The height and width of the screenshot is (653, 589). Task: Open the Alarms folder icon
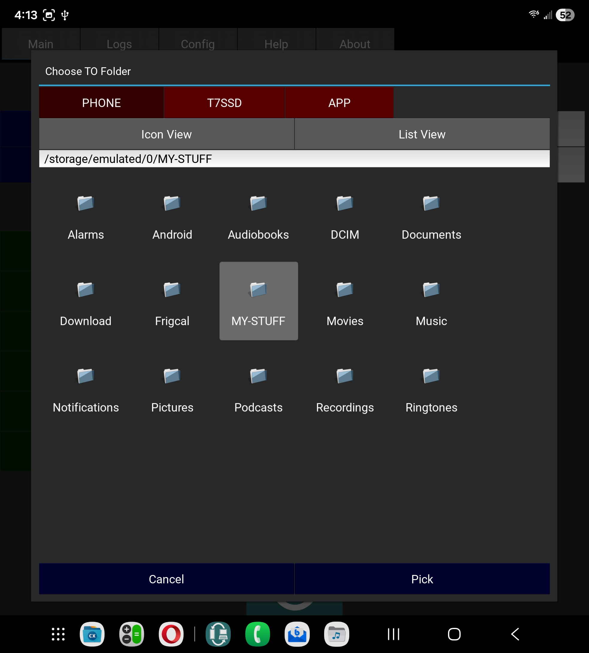(86, 204)
